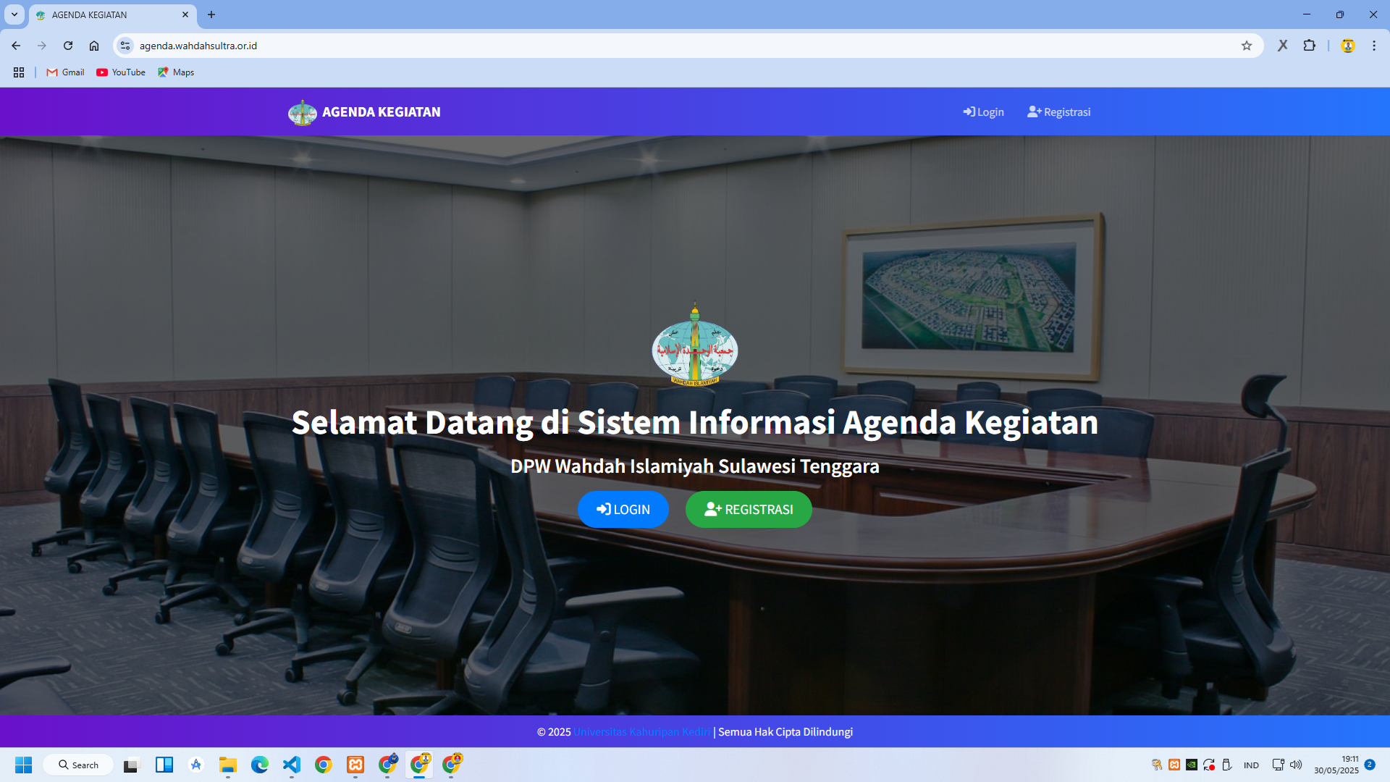
Task: Open YouTube from the bookmarks bar
Action: [x=120, y=72]
